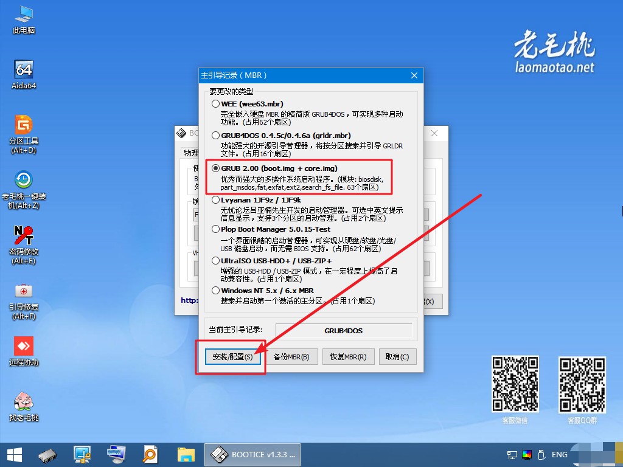Select UltraISO USB-HDD+ / USB-ZIP+ option
The image size is (623, 467).
[216, 261]
